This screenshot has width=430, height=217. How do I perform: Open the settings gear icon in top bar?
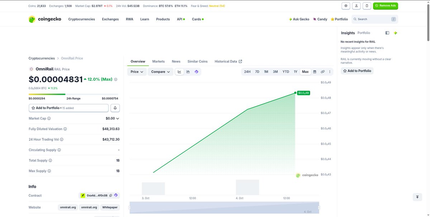[346, 6]
